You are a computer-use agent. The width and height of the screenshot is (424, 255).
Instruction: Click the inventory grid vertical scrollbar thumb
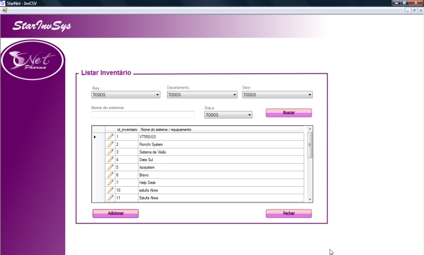click(x=310, y=145)
